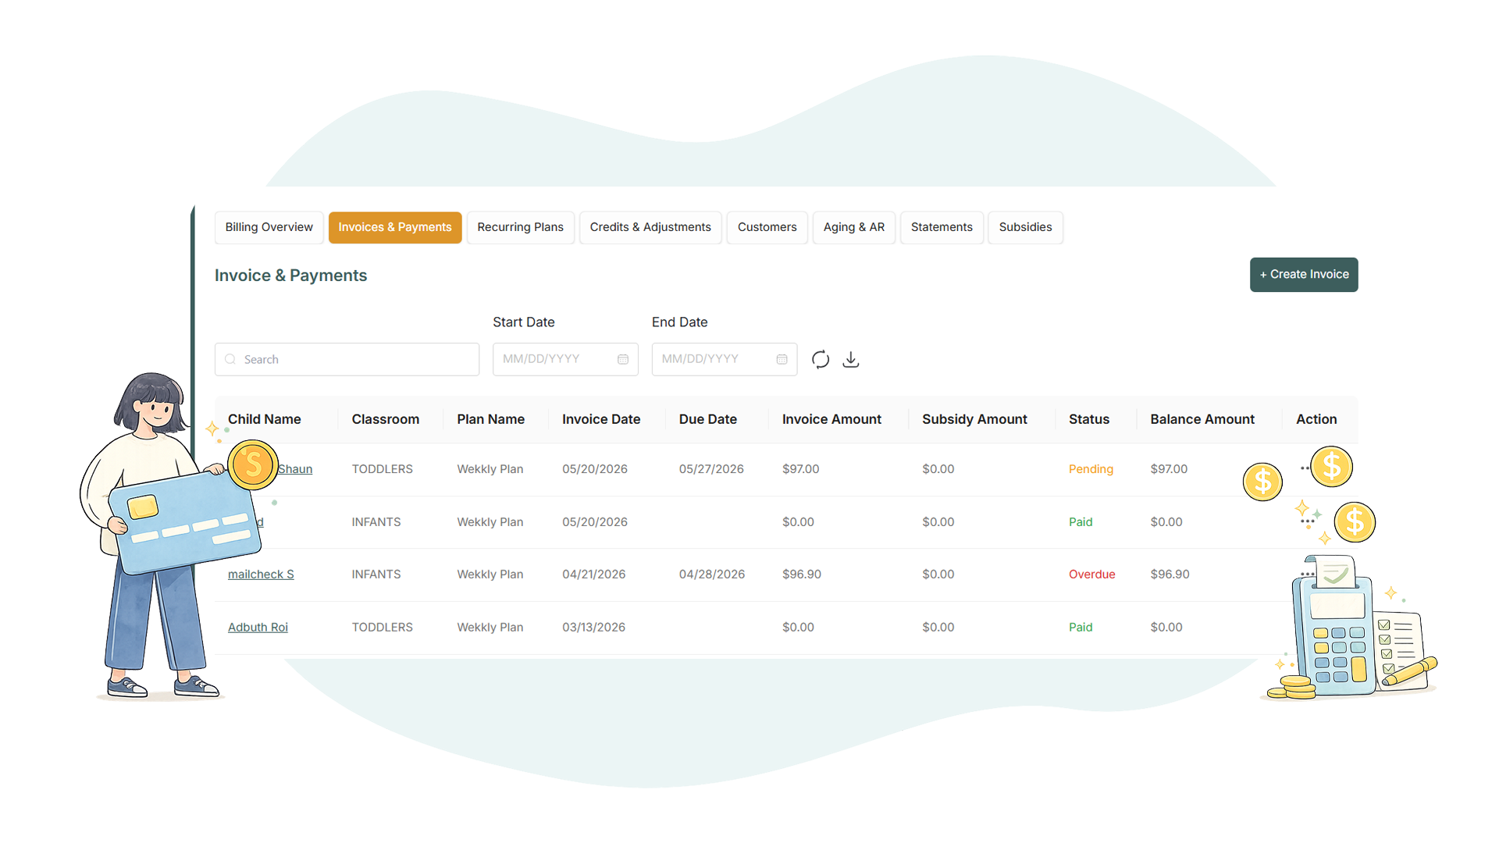The height and width of the screenshot is (843, 1499).
Task: Click the Child Name column header
Action: (x=264, y=419)
